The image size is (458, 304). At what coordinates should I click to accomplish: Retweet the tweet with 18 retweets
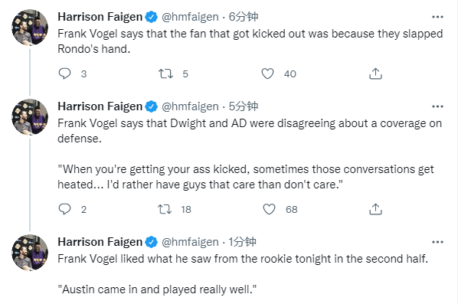[165, 209]
